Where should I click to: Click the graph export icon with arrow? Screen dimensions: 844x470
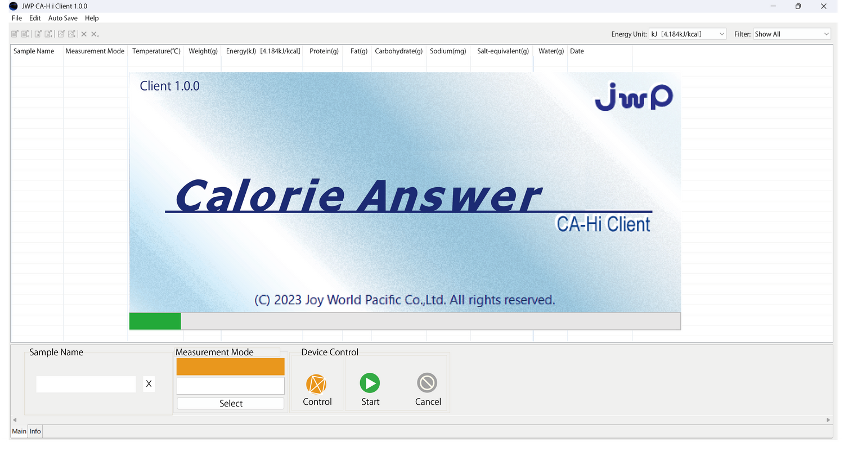[72, 34]
